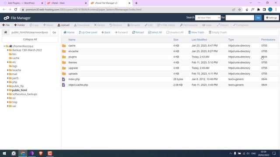Viewport: 280px width, 157px height.
Task: Click the Compress toolbar button
Action: (x=241, y=25)
